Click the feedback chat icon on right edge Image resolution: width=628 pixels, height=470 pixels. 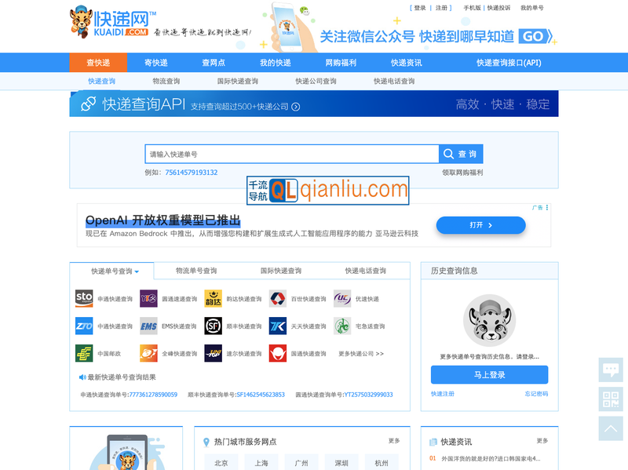[x=611, y=369]
